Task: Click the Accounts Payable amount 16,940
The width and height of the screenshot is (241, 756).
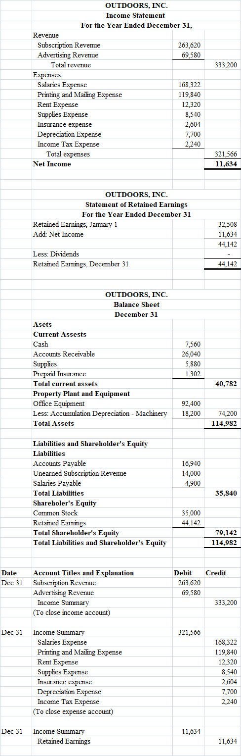Action: coord(191,463)
